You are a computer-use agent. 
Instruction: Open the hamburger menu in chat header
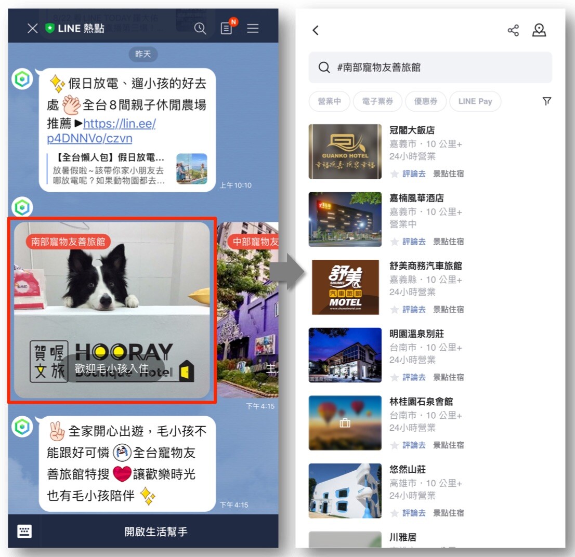253,28
